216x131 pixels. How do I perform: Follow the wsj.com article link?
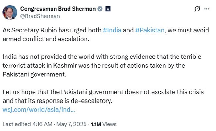tap(39, 109)
